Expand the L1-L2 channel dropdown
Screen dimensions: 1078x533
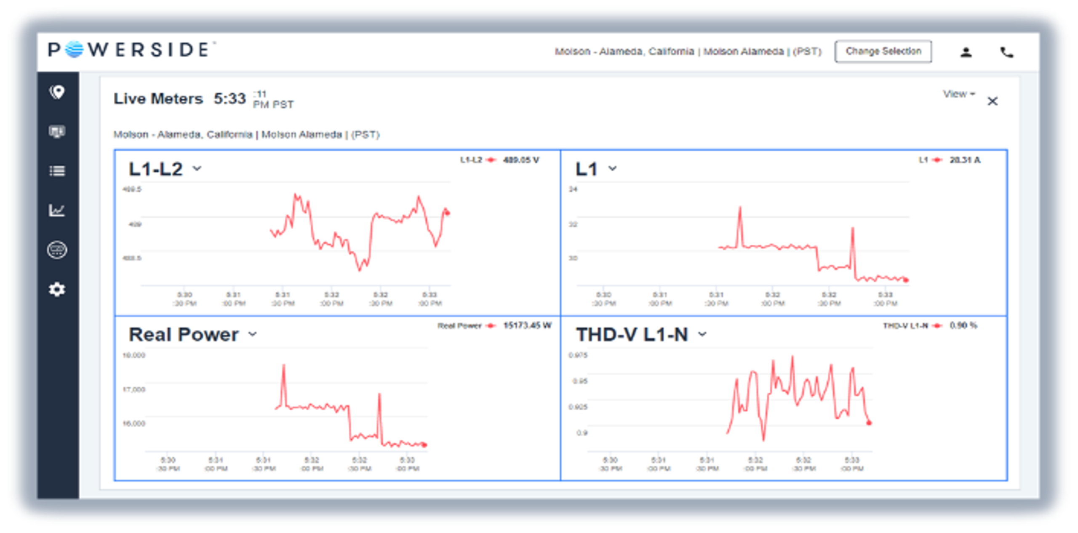pyautogui.click(x=197, y=169)
